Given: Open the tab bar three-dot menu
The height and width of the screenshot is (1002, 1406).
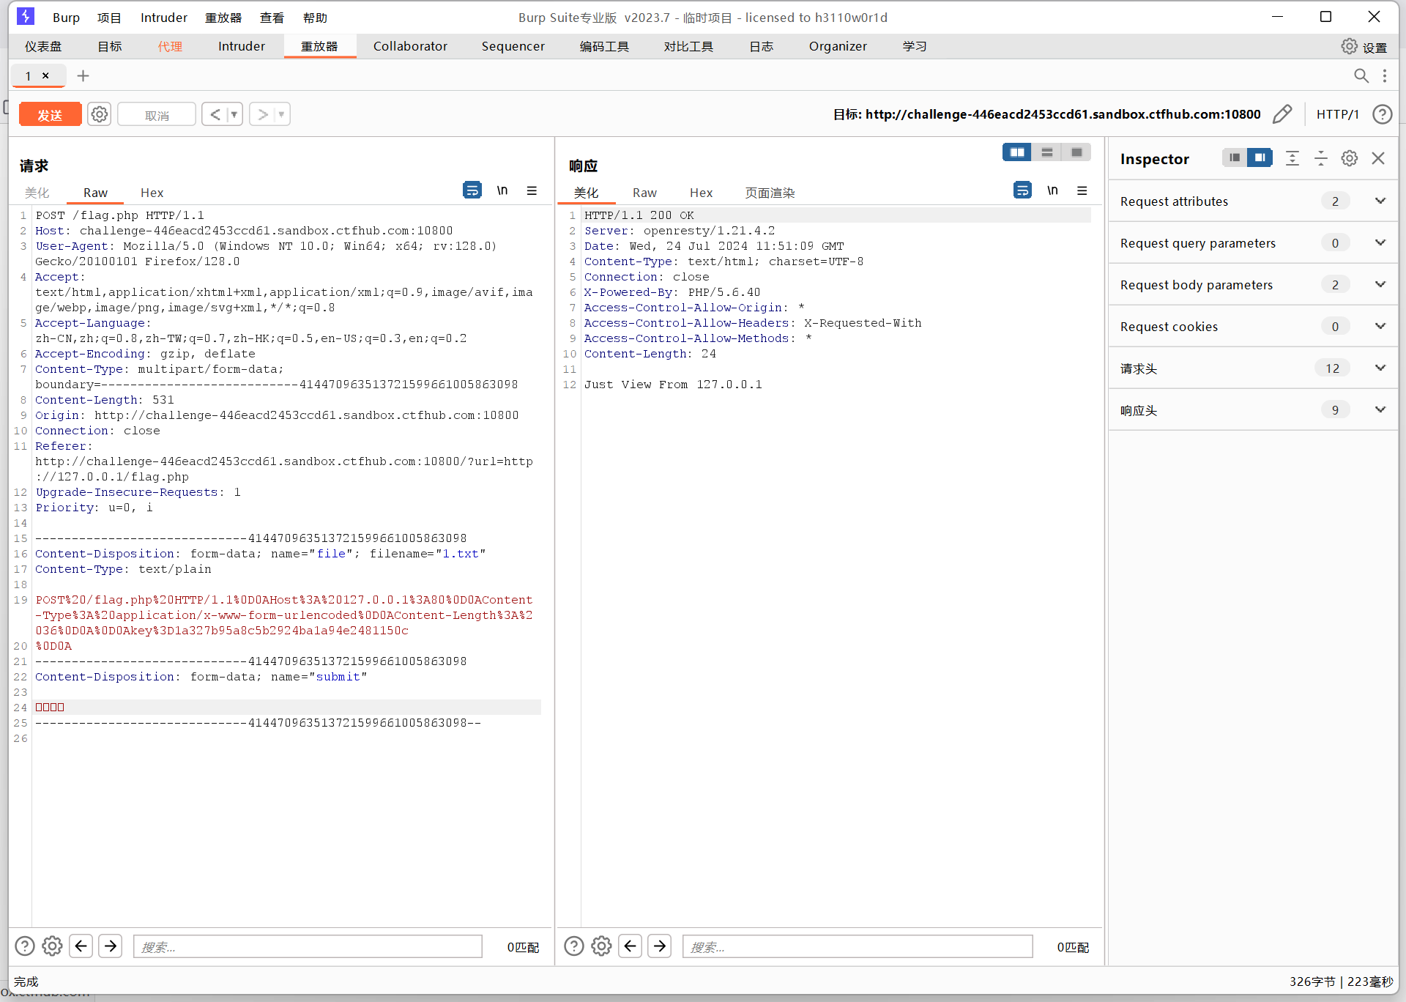Looking at the screenshot, I should (x=1384, y=75).
